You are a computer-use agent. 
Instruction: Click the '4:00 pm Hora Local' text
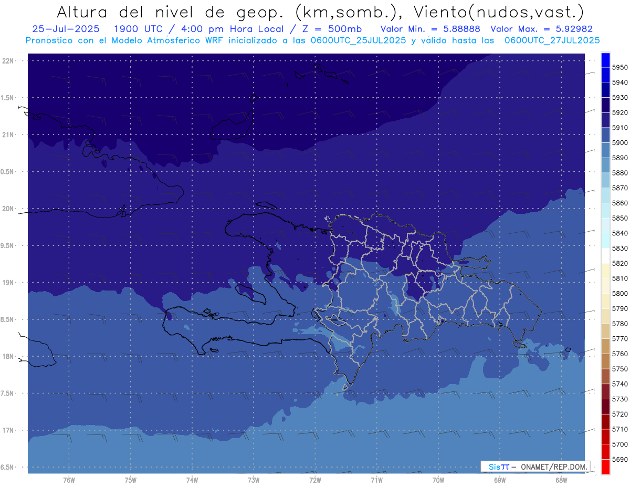coord(233,29)
